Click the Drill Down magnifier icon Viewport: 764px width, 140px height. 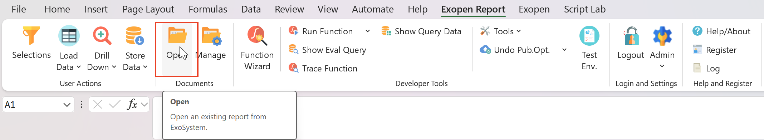point(102,36)
